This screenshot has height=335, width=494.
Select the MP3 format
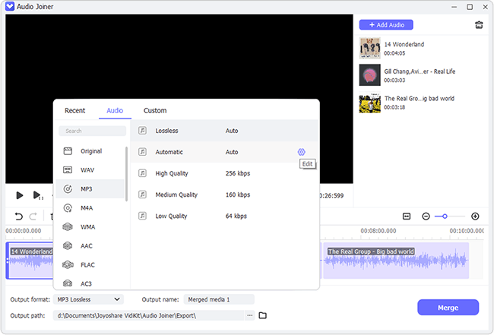[x=90, y=189]
